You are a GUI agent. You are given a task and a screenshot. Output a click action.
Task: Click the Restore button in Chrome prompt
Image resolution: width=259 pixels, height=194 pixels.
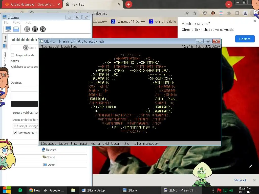(245, 39)
